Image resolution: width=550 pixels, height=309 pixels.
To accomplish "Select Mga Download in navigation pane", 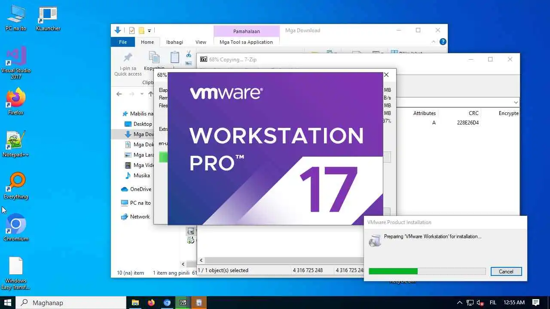I will click(139, 134).
